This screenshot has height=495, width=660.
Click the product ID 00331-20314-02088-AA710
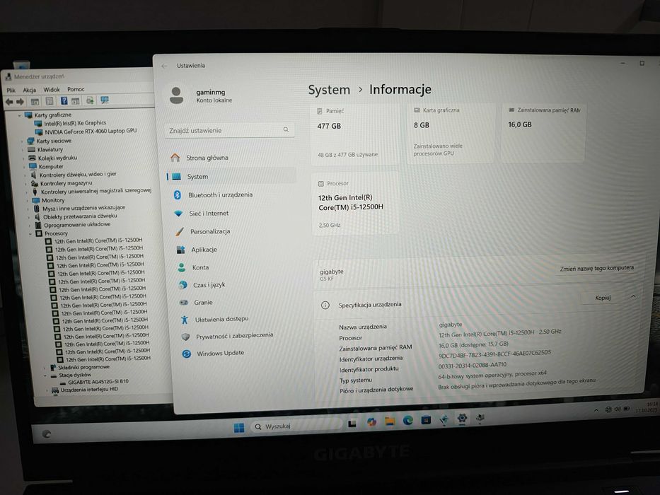pyautogui.click(x=473, y=365)
